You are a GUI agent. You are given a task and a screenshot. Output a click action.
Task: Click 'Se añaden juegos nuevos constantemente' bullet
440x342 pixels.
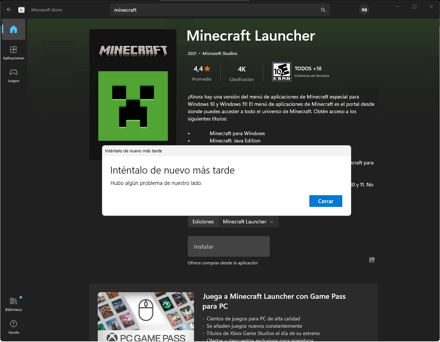click(x=254, y=326)
